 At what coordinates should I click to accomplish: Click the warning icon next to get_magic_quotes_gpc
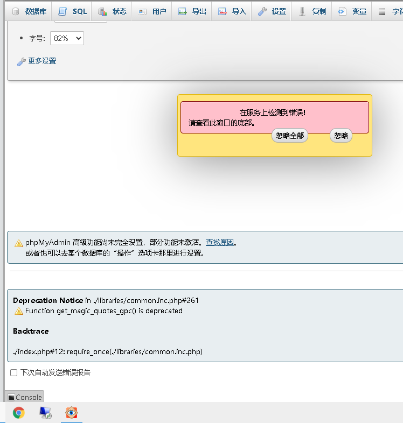coord(19,311)
